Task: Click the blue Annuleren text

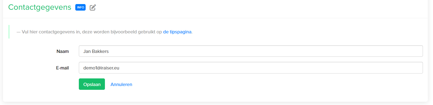Action: point(121,84)
